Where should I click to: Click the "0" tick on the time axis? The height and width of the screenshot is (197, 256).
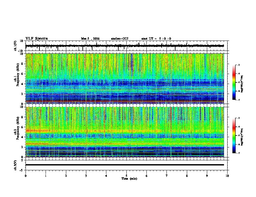pos(26,176)
